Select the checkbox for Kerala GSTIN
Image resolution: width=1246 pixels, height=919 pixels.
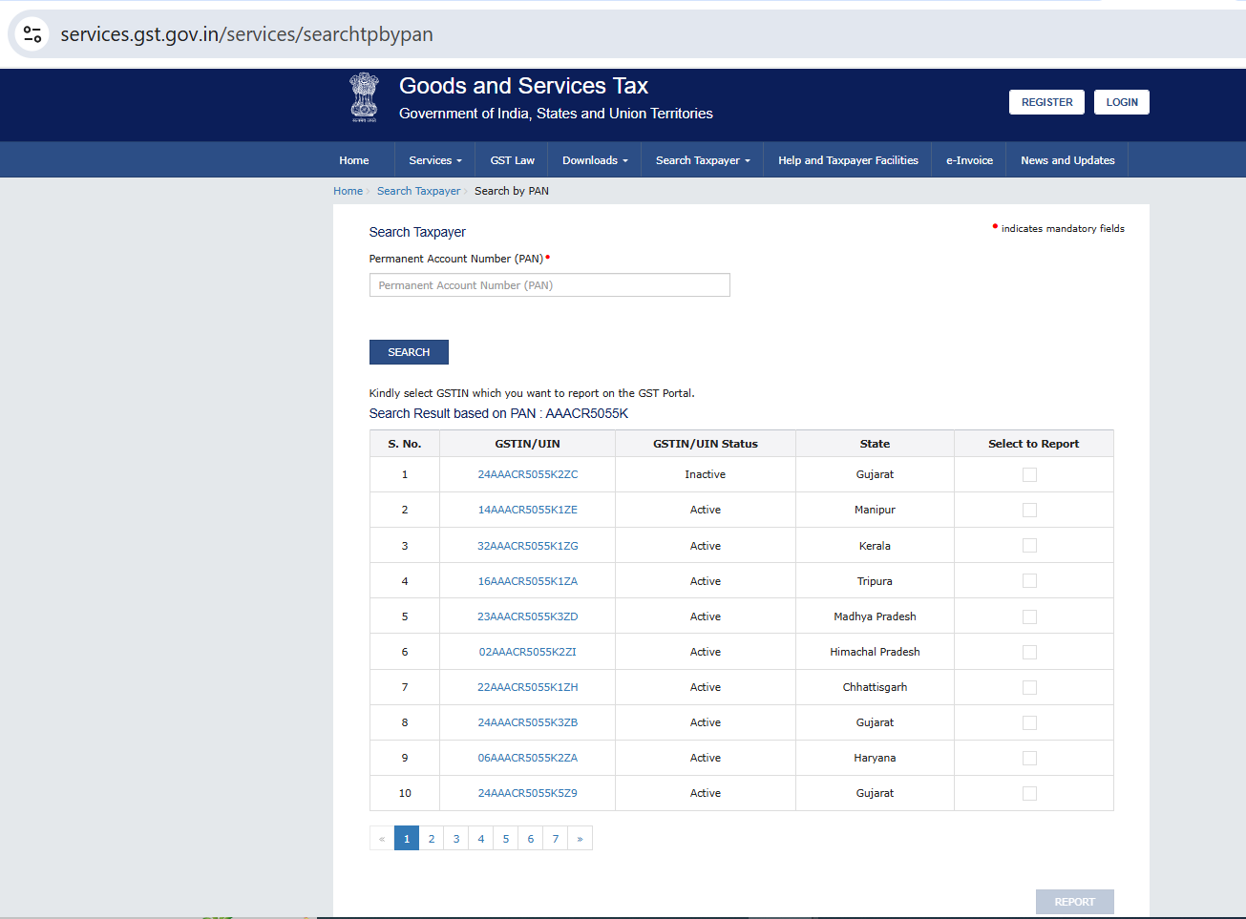(1029, 546)
